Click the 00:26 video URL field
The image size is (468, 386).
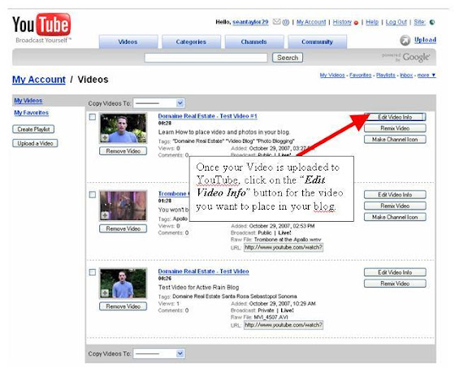tap(284, 325)
